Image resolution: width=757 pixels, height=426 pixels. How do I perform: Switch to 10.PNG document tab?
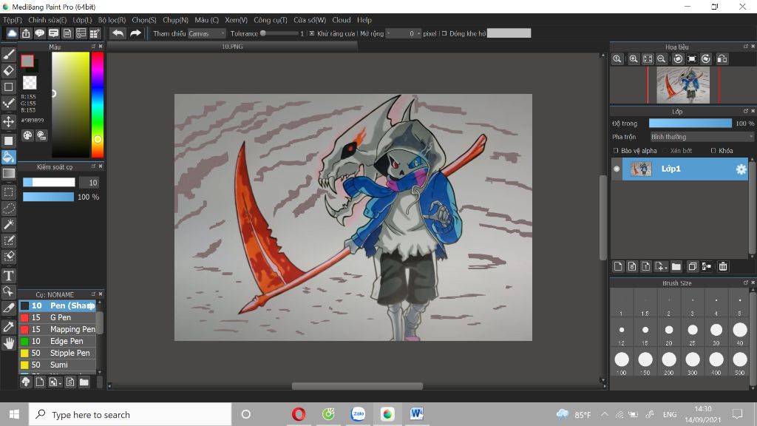click(232, 47)
